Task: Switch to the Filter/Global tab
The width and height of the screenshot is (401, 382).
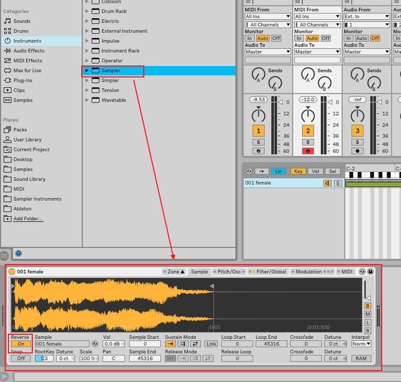Action: point(270,271)
